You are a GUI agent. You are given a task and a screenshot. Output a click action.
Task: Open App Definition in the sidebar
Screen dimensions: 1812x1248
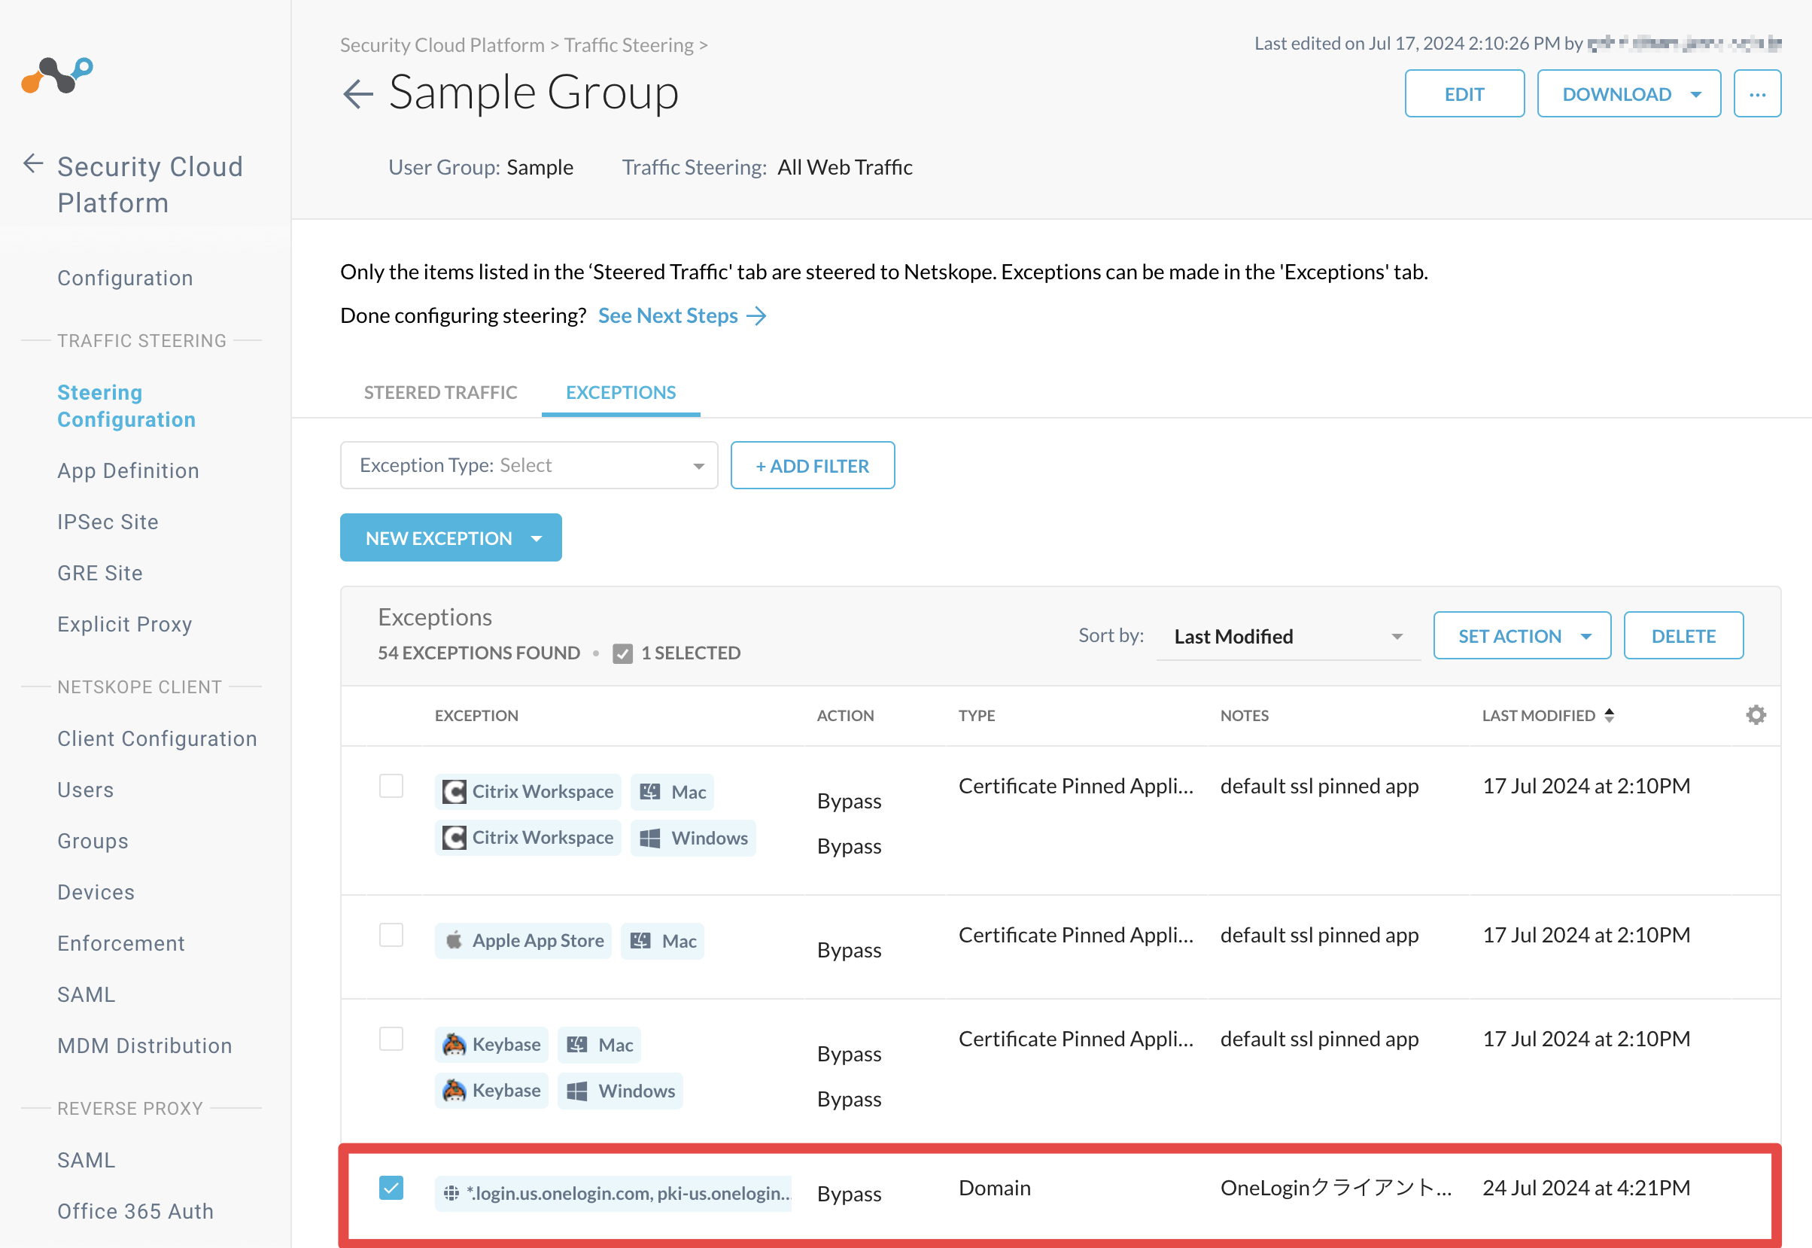click(x=128, y=470)
